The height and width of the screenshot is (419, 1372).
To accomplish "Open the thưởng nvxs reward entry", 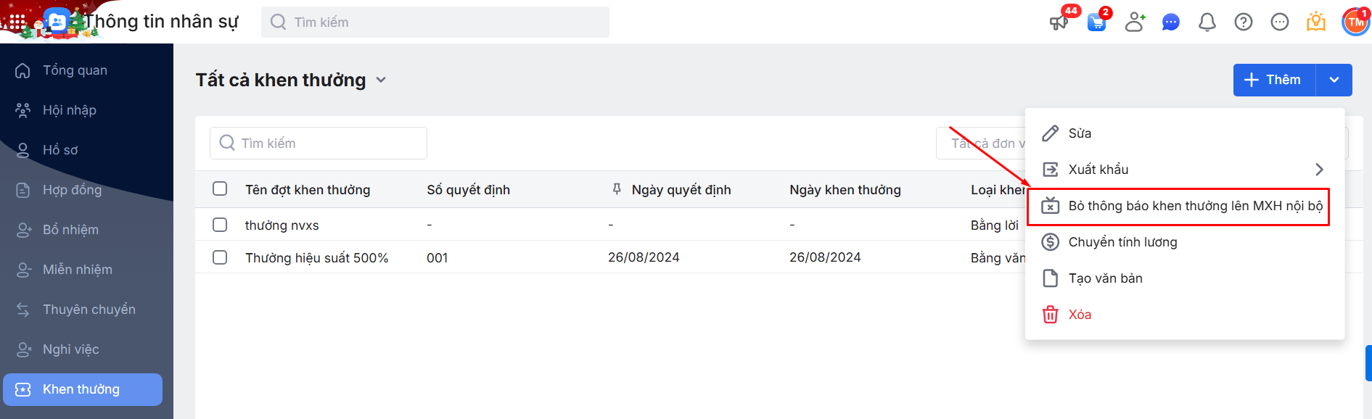I will coord(282,225).
